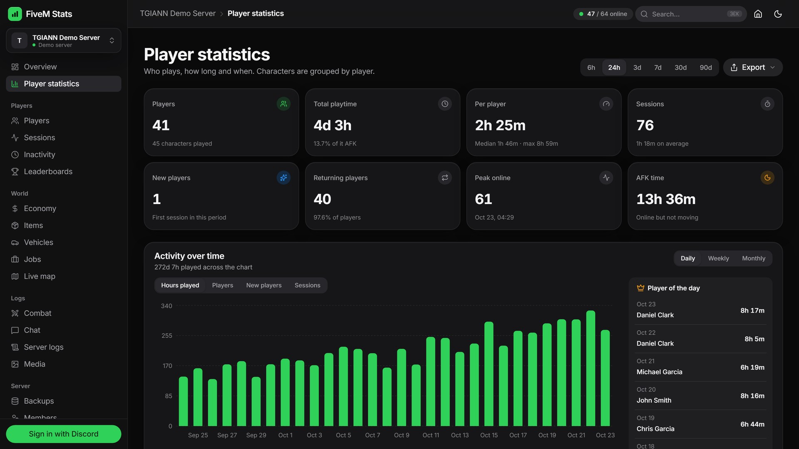
Task: Open the TGIANN Demo Server switcher
Action: [x=64, y=41]
